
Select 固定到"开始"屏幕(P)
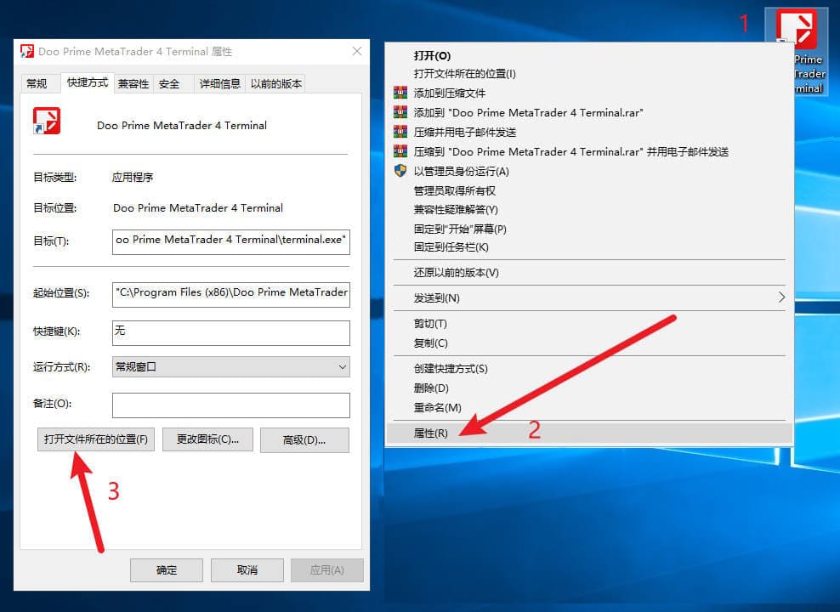pyautogui.click(x=589, y=229)
